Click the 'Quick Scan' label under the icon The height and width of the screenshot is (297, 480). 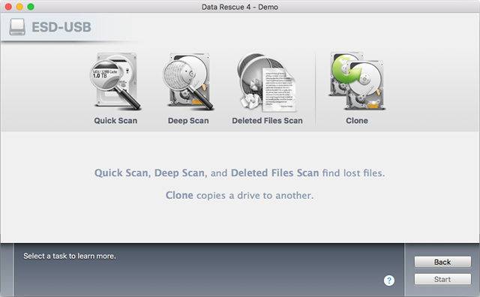point(115,121)
